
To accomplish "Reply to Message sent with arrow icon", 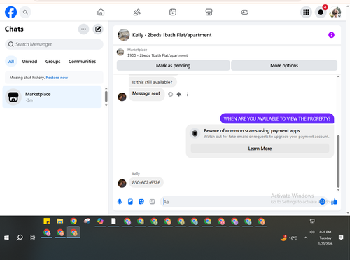I will pos(179,94).
